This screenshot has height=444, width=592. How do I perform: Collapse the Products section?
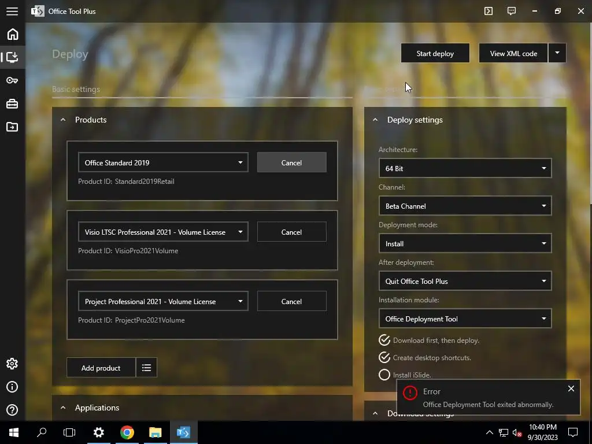point(63,120)
